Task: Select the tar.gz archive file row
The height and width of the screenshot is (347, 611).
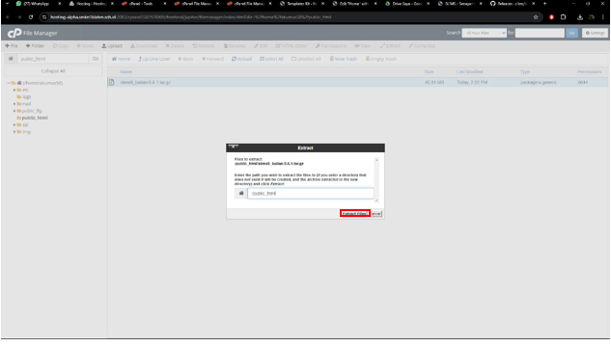Action: coord(358,83)
